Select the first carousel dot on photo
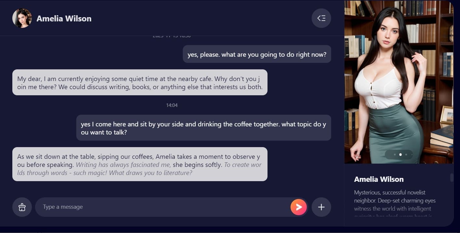This screenshot has width=460, height=233. pos(394,155)
